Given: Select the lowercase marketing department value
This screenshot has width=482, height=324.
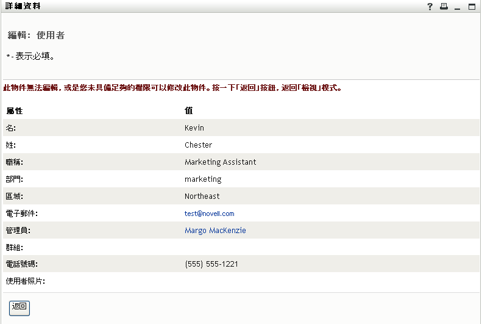Looking at the screenshot, I should (203, 179).
